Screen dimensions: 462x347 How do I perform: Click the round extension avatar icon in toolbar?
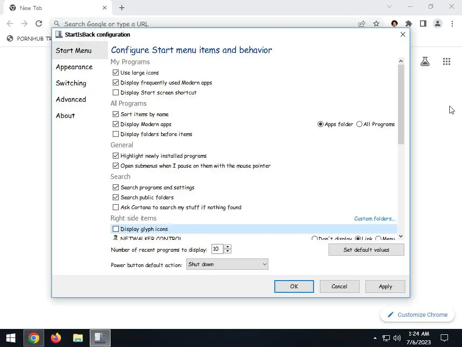click(x=394, y=23)
